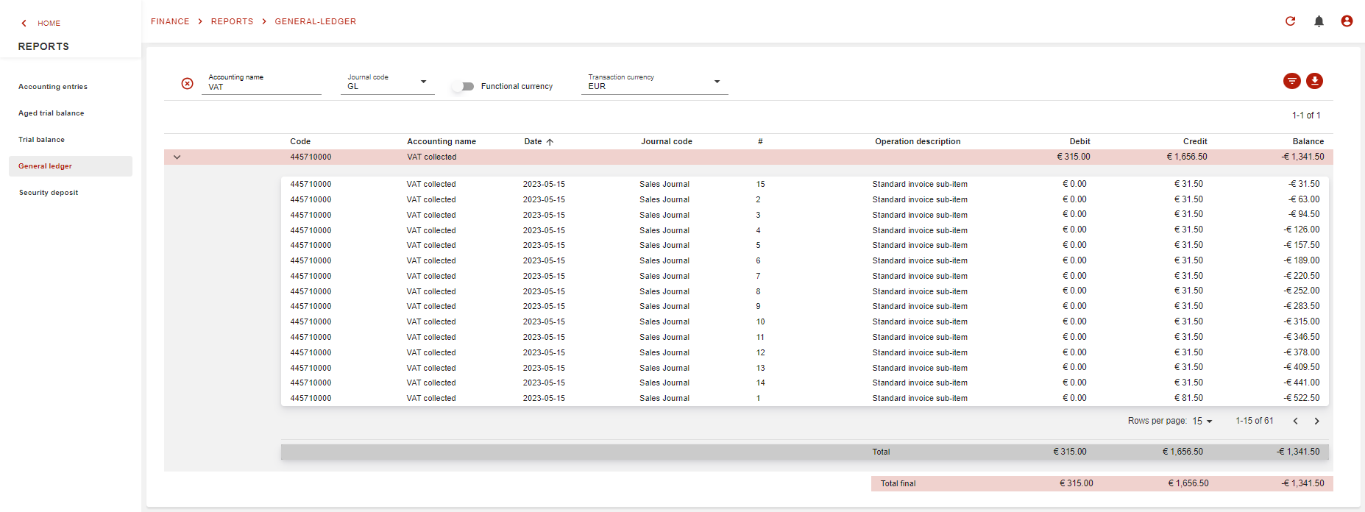Viewport: 1365px width, 512px height.
Task: Click the red filter icon button
Action: pyautogui.click(x=1291, y=81)
